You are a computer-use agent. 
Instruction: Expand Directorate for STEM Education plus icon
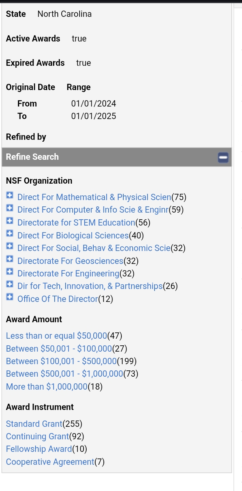point(10,220)
